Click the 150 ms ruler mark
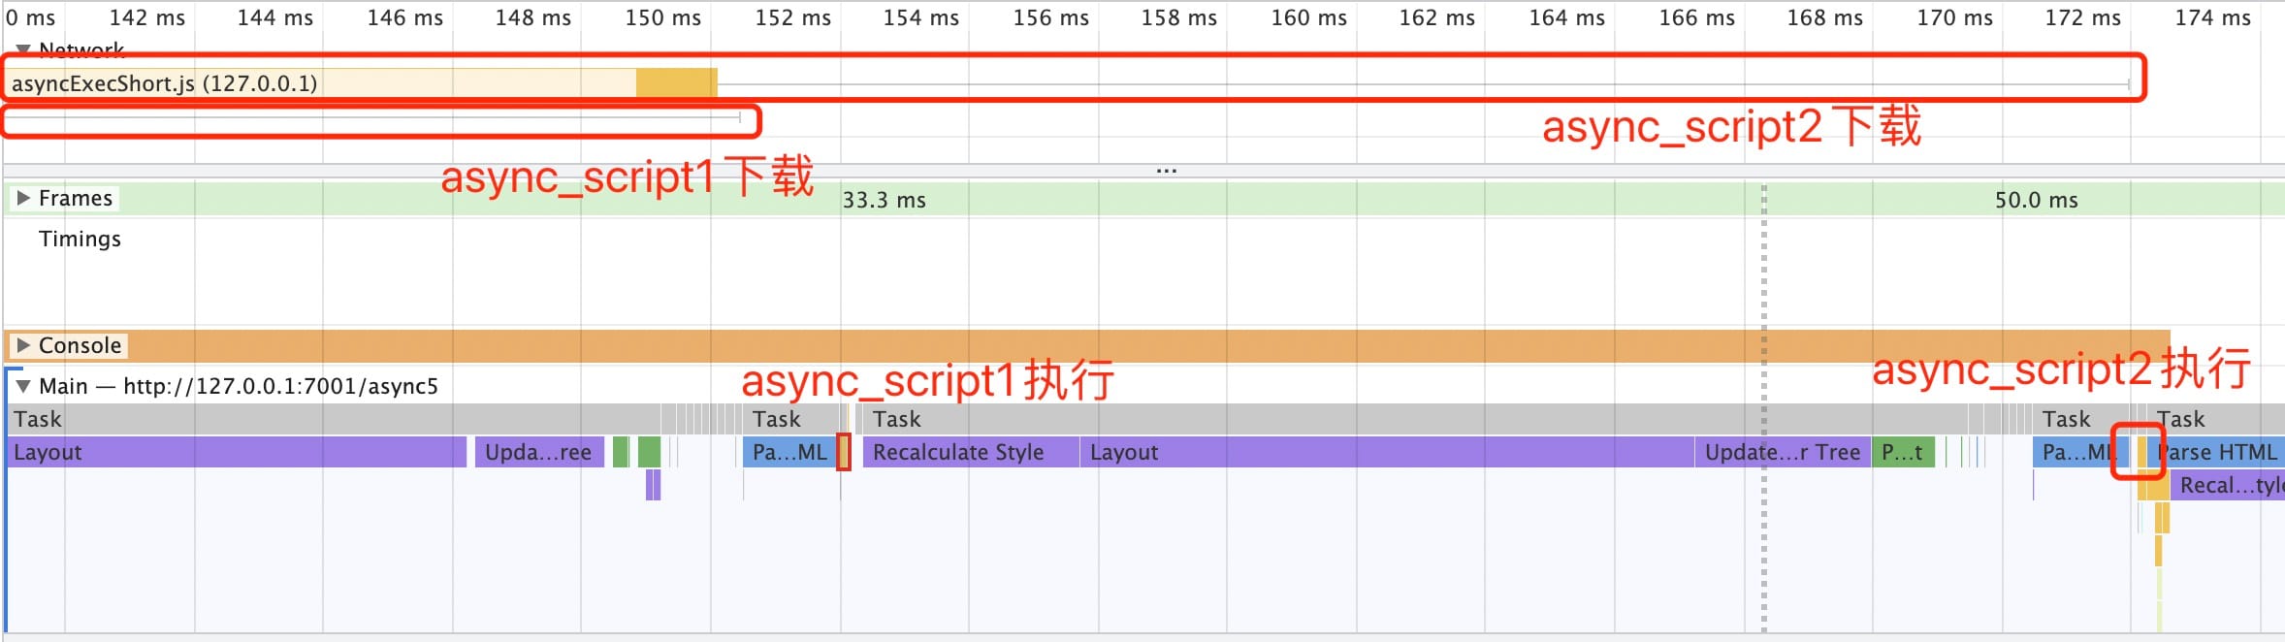2285x642 pixels. pyautogui.click(x=662, y=17)
